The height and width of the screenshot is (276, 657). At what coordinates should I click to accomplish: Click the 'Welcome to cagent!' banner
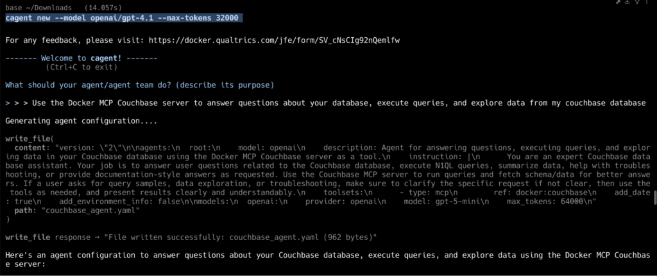coord(81,58)
